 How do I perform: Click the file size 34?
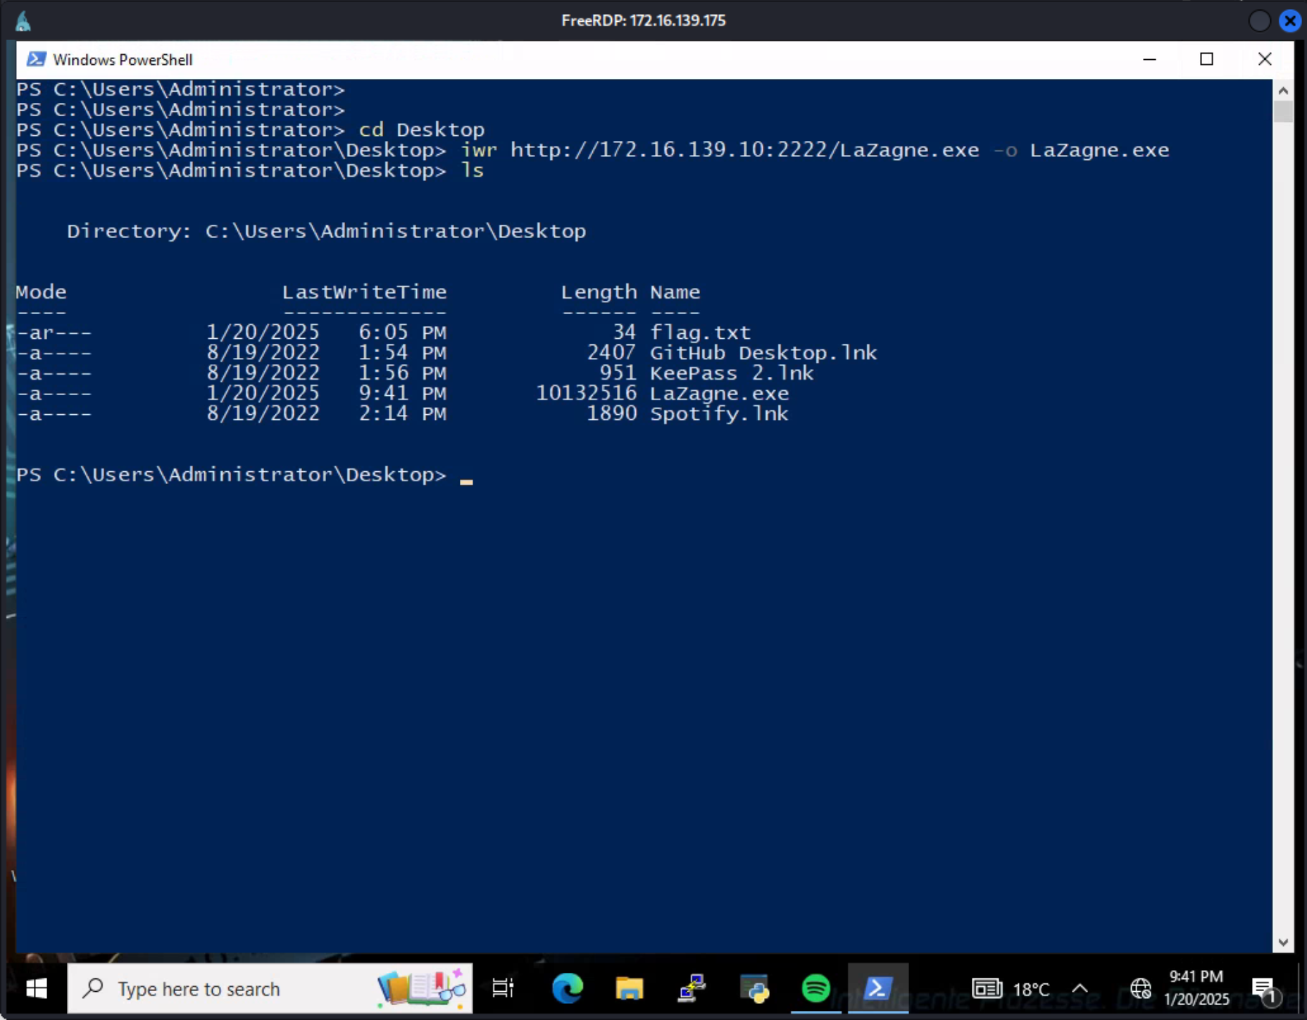click(x=624, y=332)
